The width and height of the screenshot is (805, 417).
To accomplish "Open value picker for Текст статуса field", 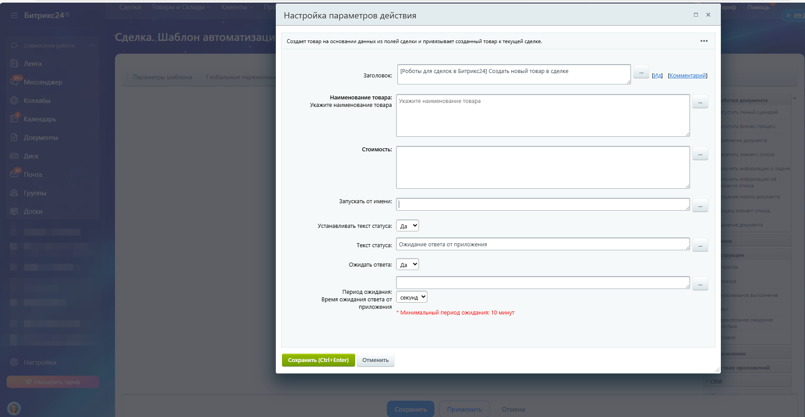I will coord(700,245).
